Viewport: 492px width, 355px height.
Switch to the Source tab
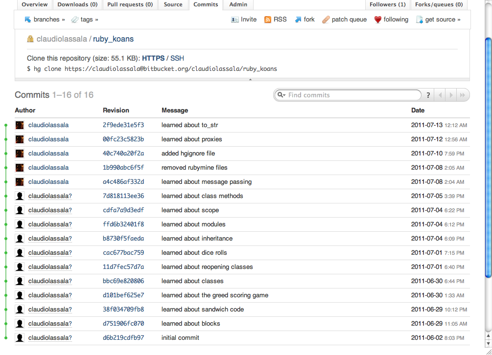click(173, 4)
